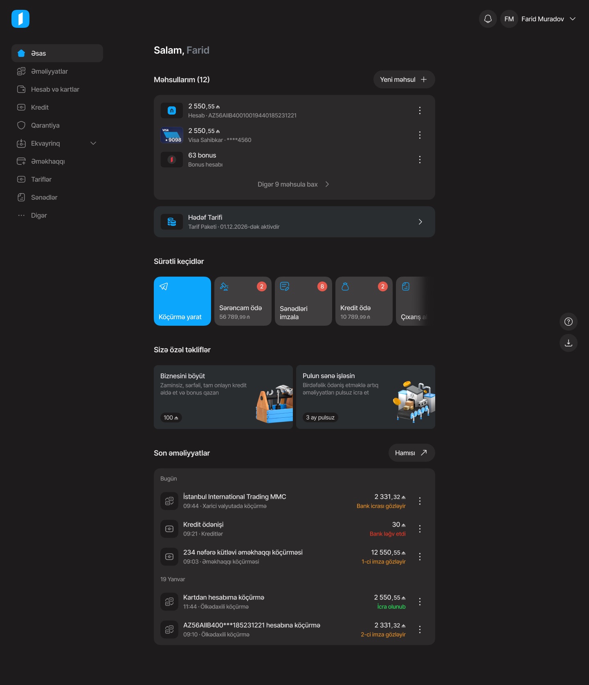Open the notifications bell

488,19
